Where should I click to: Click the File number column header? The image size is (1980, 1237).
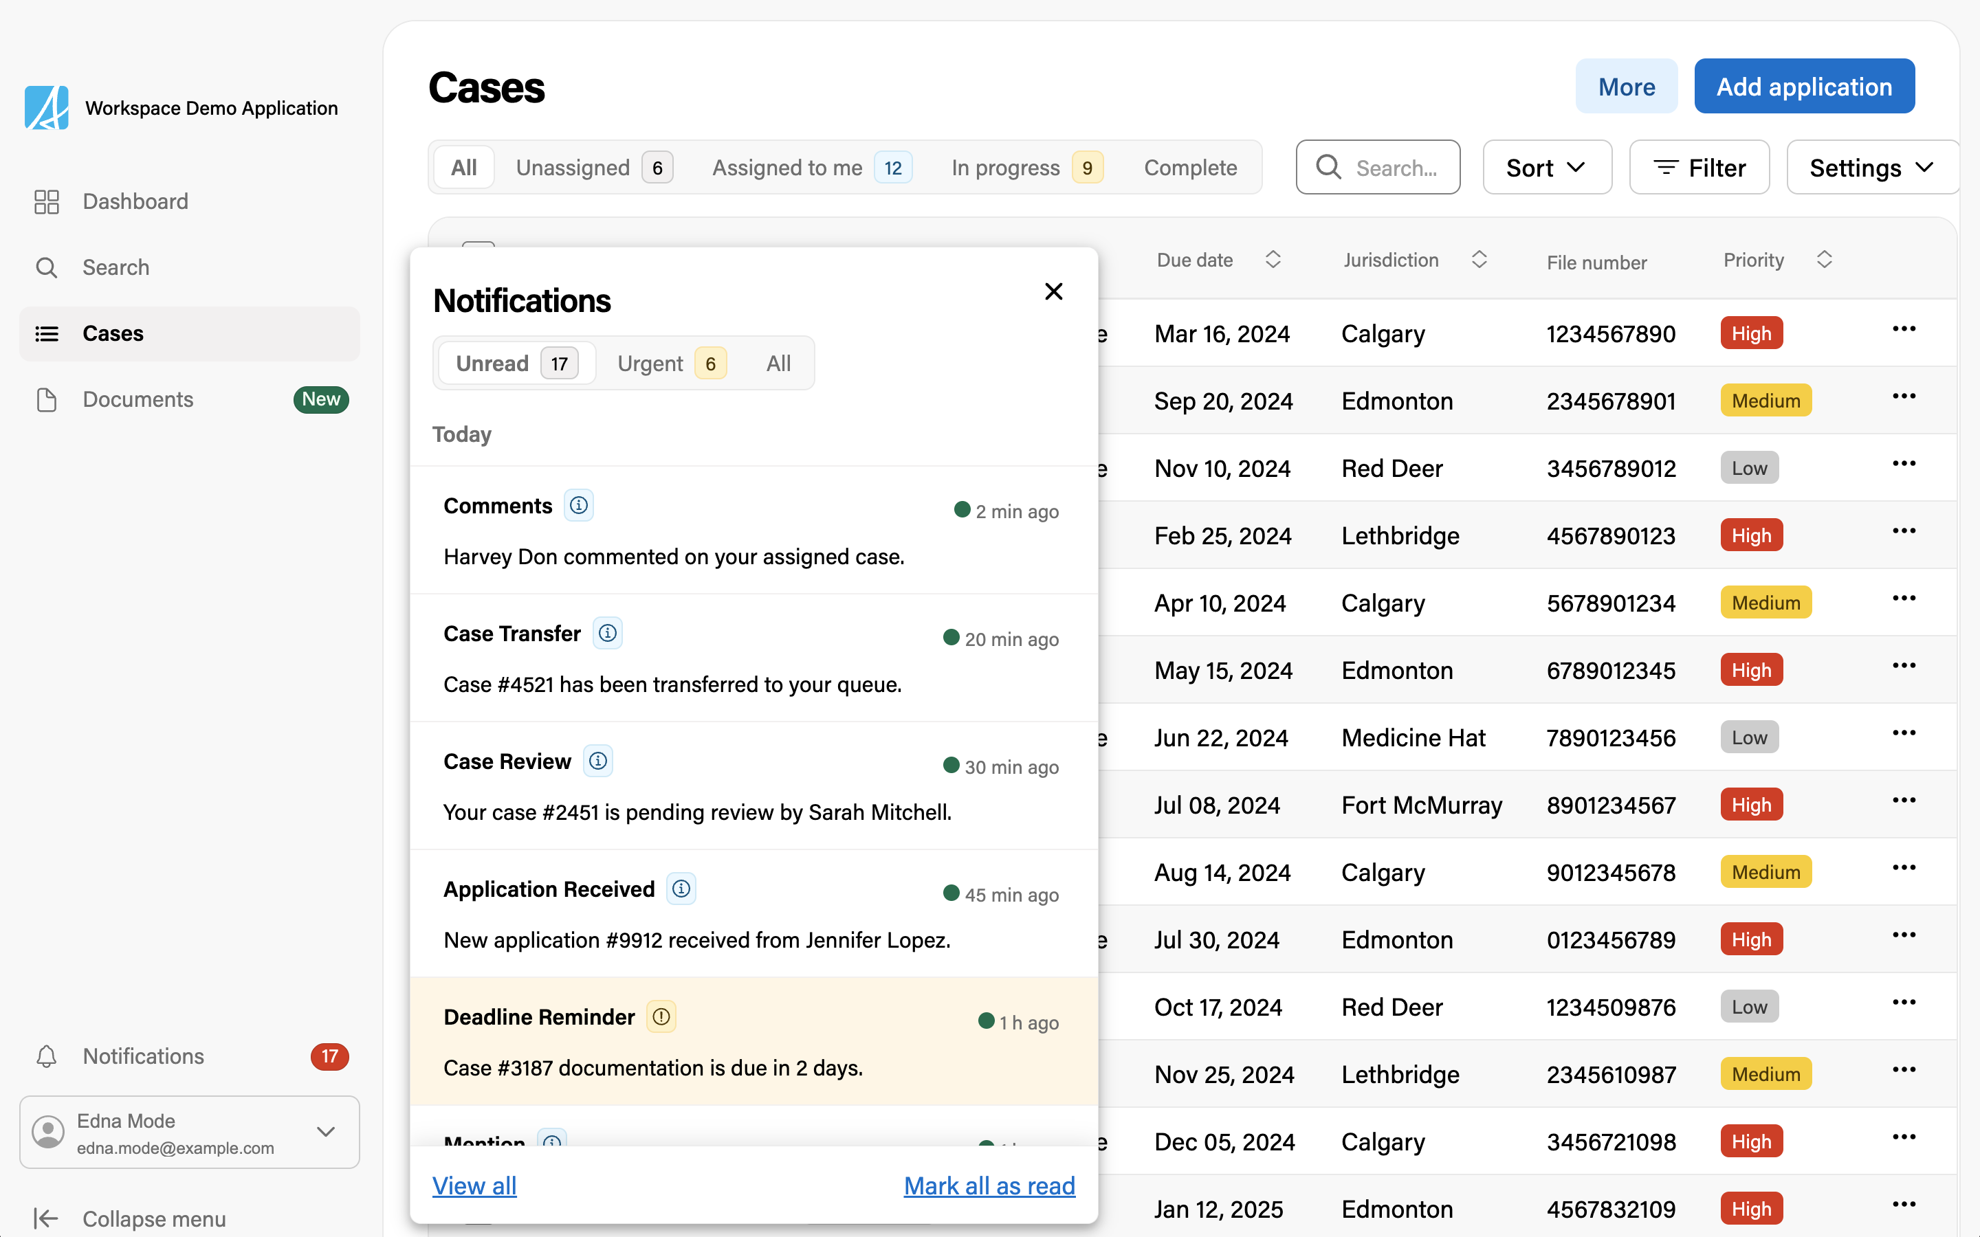click(1596, 263)
